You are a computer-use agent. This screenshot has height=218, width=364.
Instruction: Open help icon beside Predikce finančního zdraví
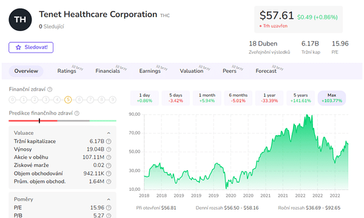[77, 113]
